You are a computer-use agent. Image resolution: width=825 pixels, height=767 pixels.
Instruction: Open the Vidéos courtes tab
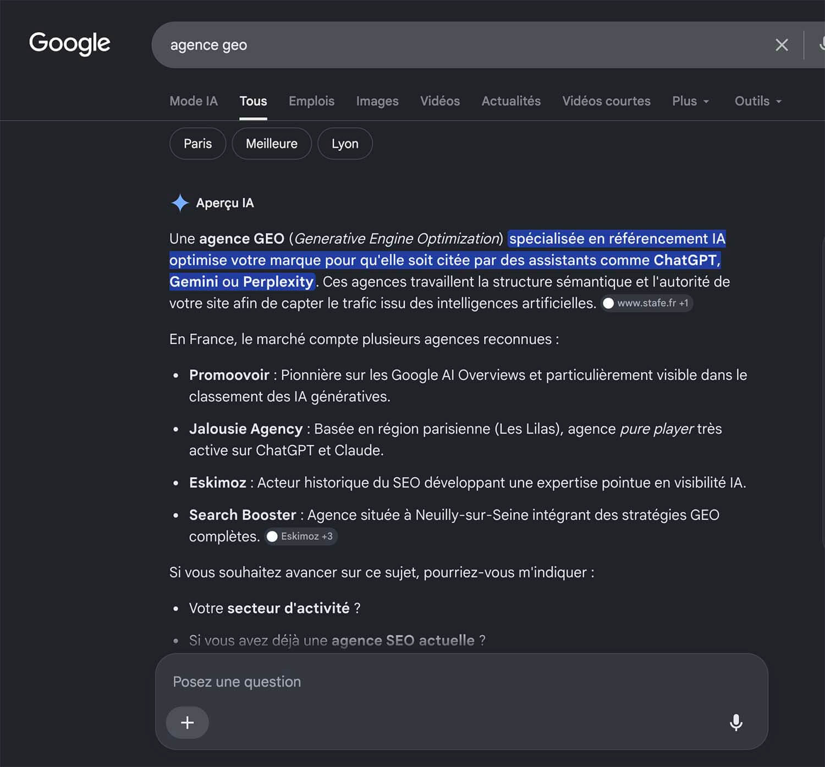(x=606, y=101)
